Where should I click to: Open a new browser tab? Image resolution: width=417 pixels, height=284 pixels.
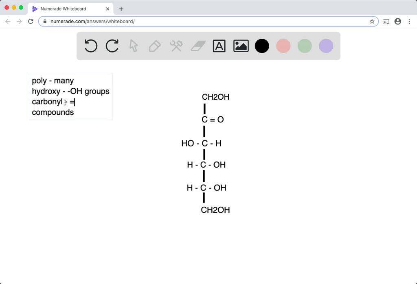tap(121, 9)
